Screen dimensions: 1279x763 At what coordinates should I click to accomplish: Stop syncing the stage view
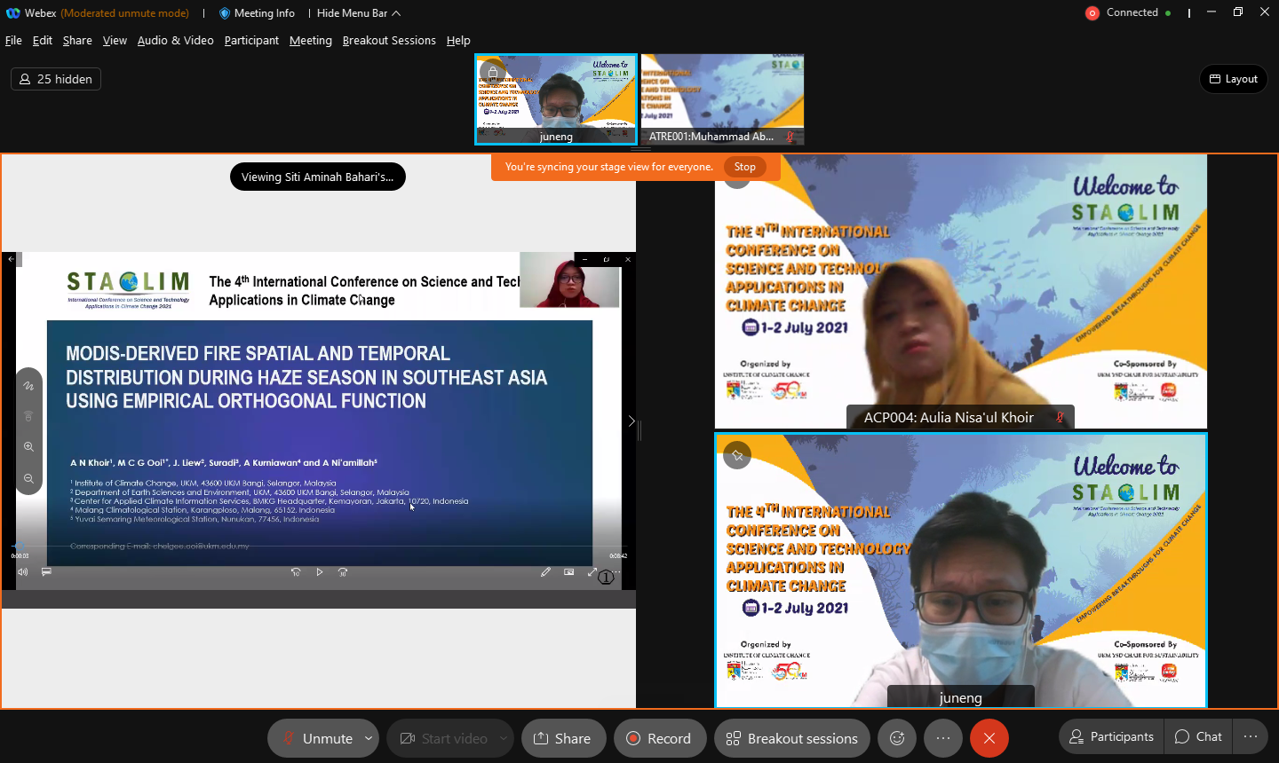tap(744, 167)
